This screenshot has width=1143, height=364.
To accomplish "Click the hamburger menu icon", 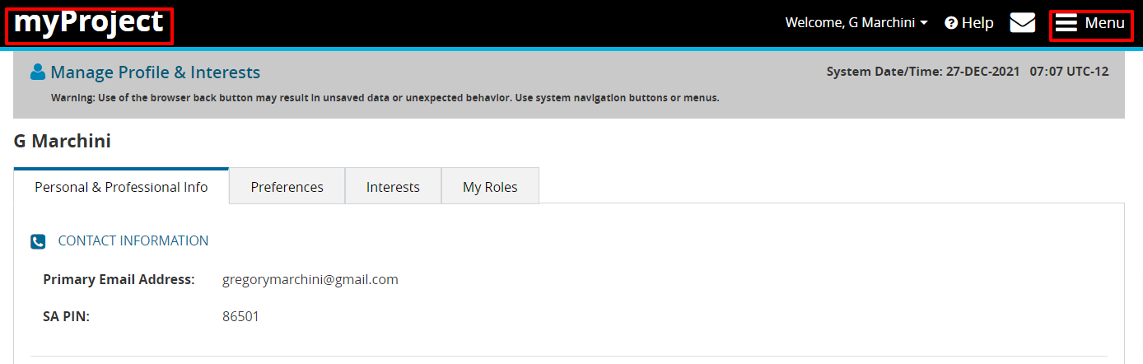I will 1066,23.
